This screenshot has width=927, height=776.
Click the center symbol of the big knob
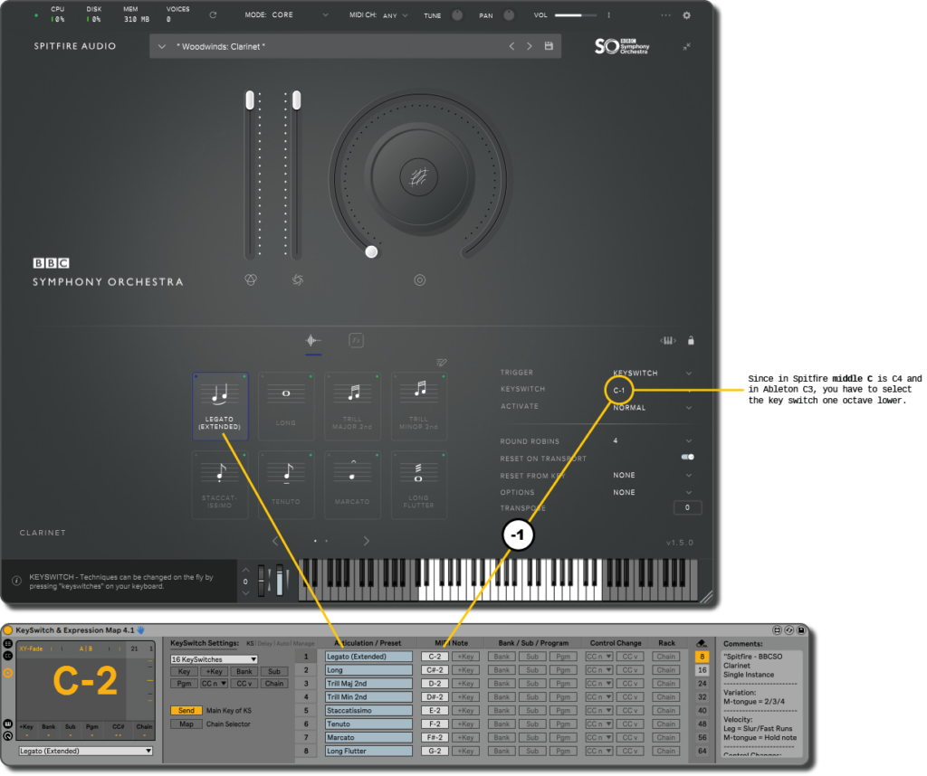419,176
